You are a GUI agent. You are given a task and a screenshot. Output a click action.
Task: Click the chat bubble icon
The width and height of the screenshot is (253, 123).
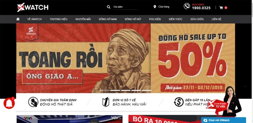click(x=205, y=120)
